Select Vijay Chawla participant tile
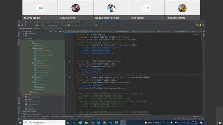 tap(76, 10)
